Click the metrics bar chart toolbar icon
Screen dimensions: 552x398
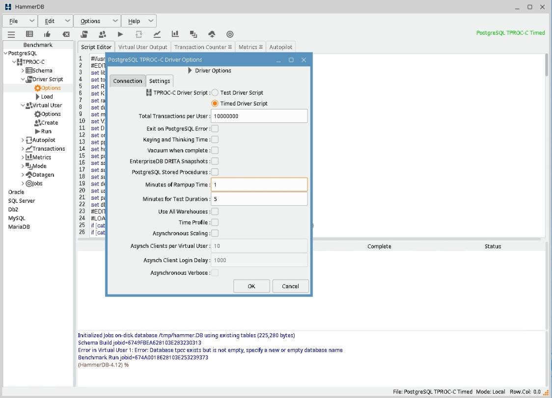coord(175,34)
